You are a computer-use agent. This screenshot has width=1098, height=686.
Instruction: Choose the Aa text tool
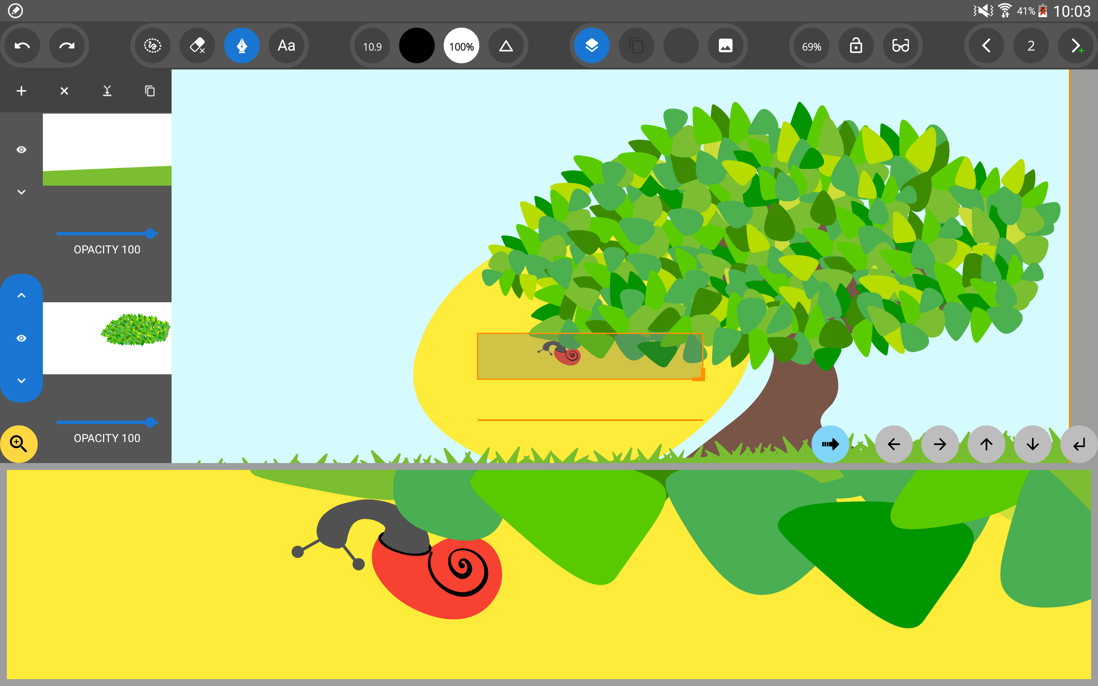287,46
